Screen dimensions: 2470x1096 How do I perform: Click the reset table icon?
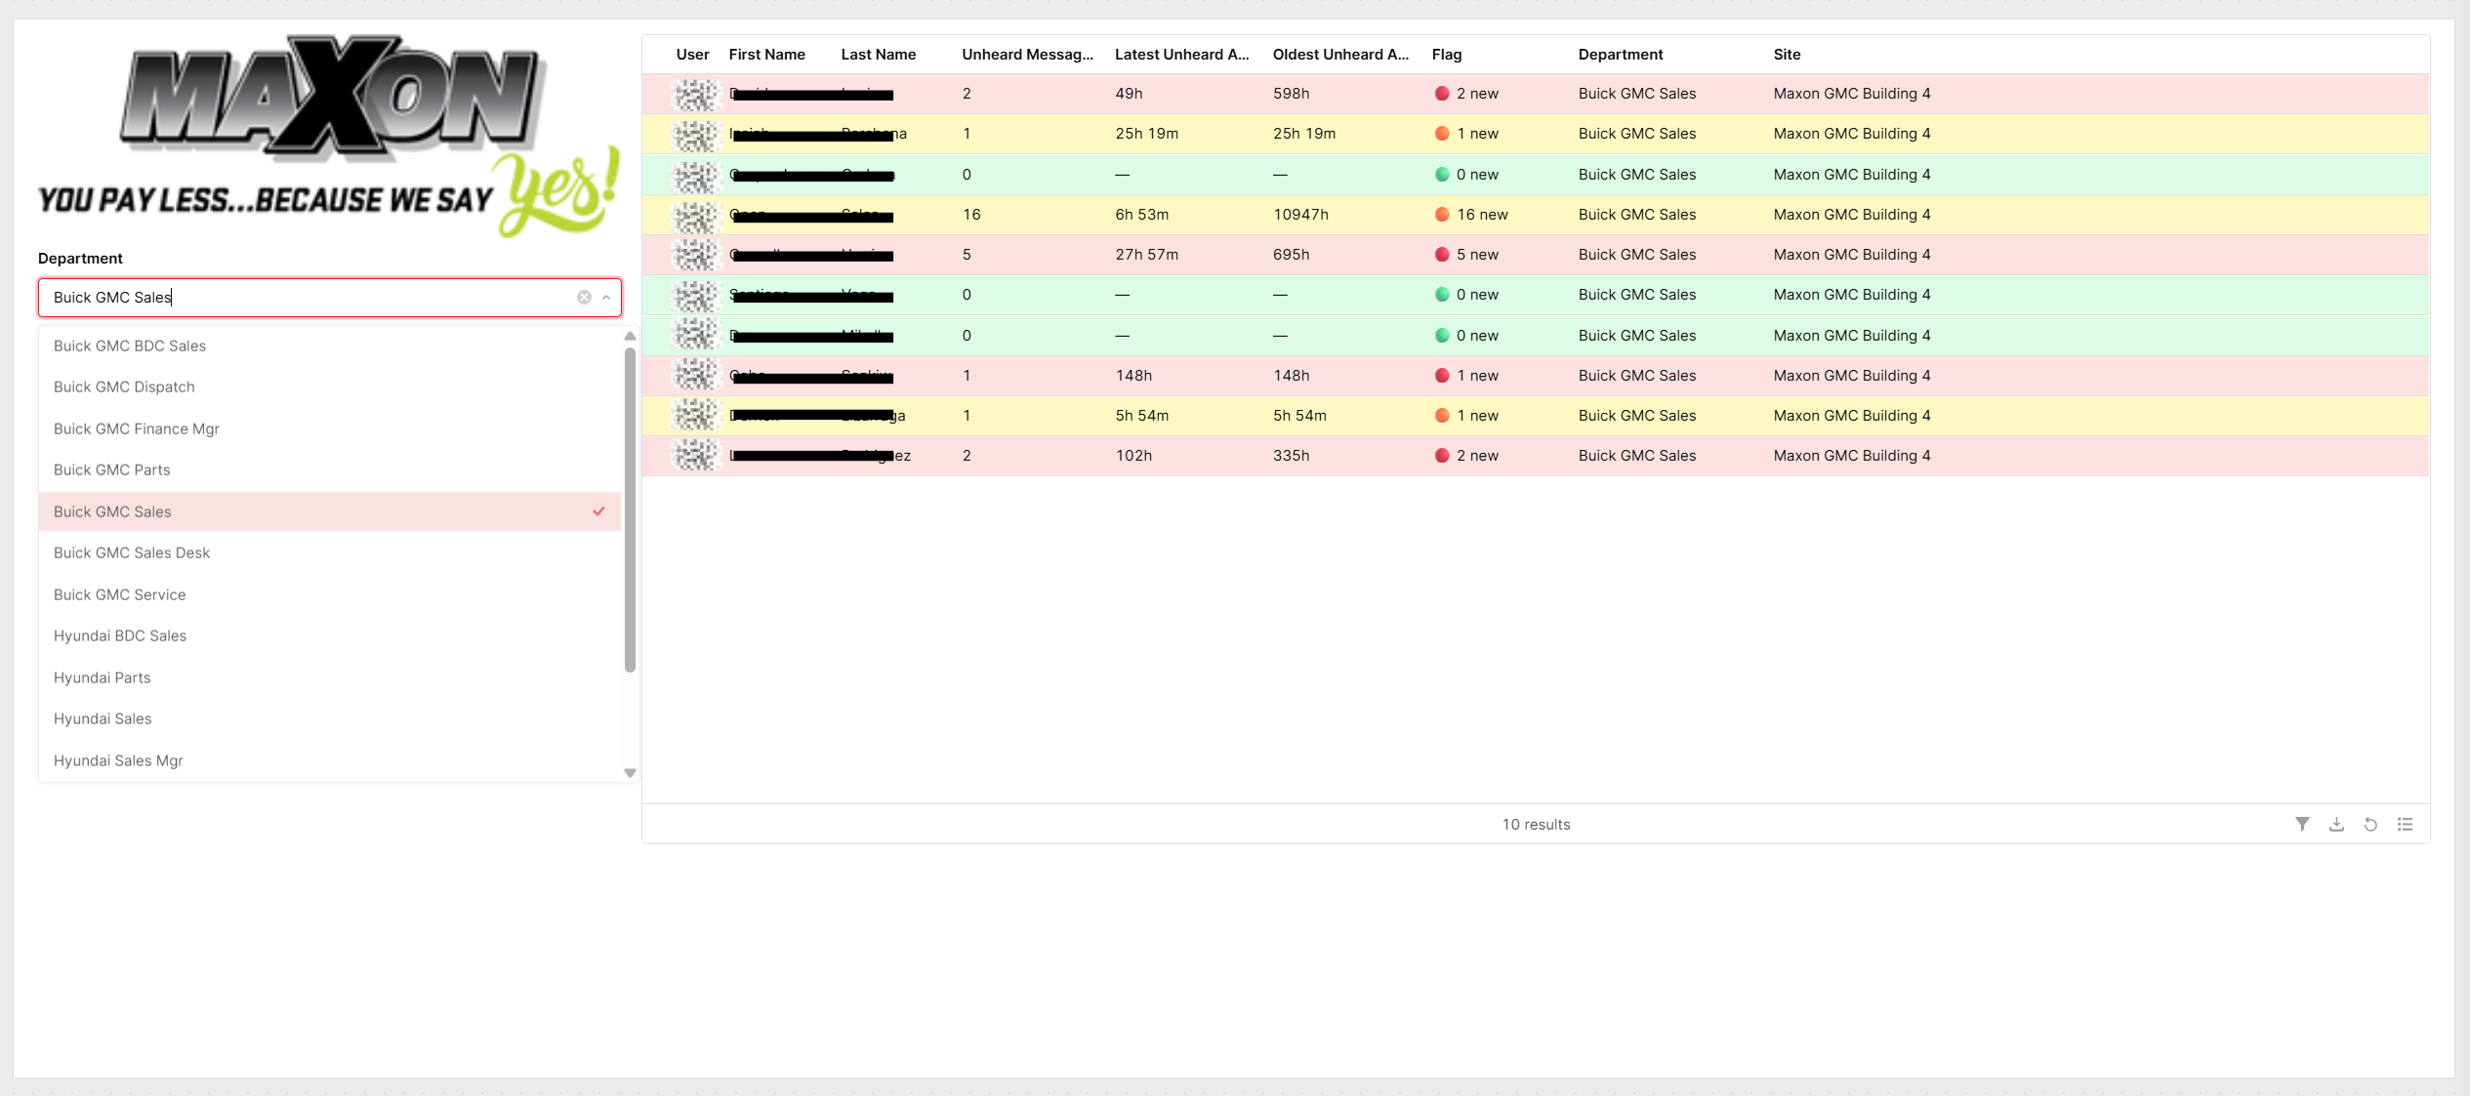click(x=2370, y=824)
